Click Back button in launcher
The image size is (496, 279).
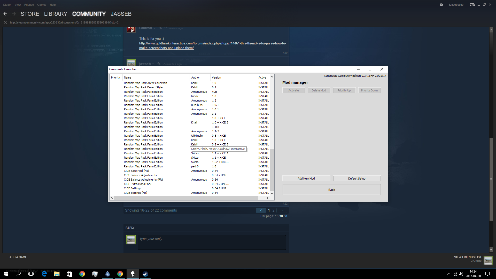coord(331,190)
